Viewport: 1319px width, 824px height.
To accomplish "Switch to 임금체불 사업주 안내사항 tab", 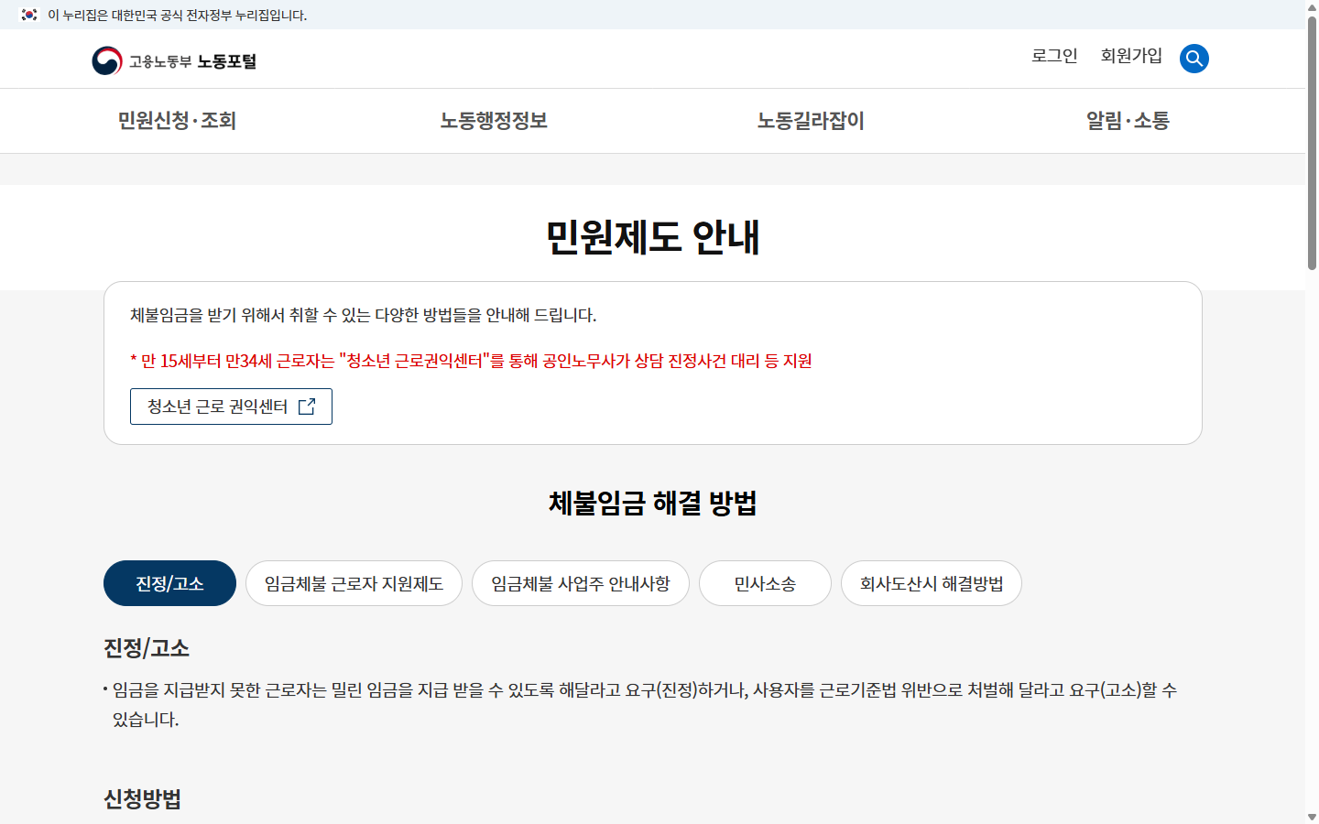I will [x=581, y=583].
